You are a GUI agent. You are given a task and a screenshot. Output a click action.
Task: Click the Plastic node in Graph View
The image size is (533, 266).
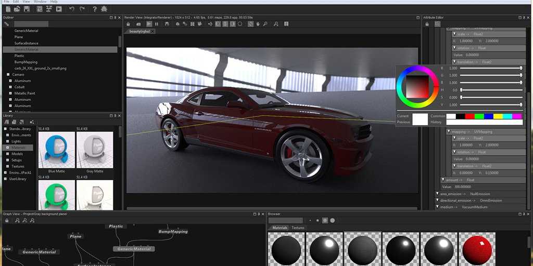click(116, 227)
